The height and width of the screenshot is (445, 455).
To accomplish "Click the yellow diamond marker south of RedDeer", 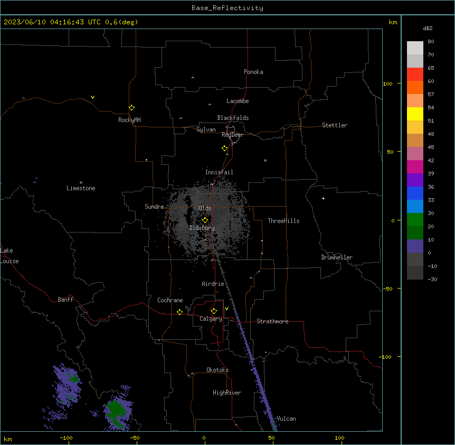I will coord(225,149).
